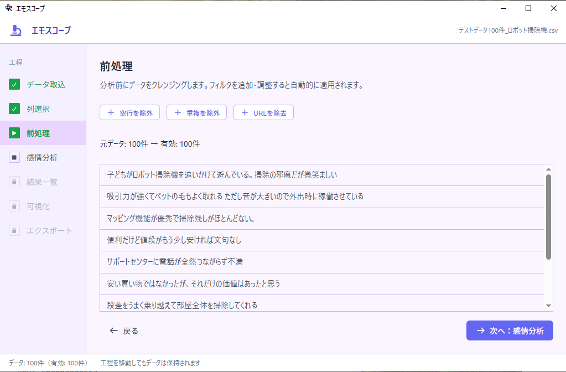Select the 前処理 step in sidebar

43,133
